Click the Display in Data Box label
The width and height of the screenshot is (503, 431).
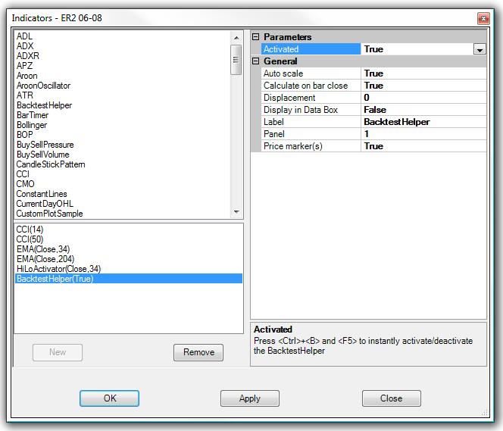click(301, 110)
